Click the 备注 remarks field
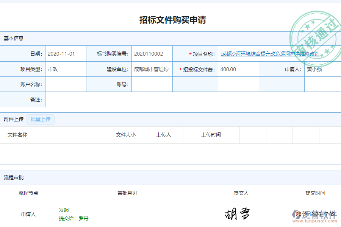 pyautogui.click(x=189, y=100)
